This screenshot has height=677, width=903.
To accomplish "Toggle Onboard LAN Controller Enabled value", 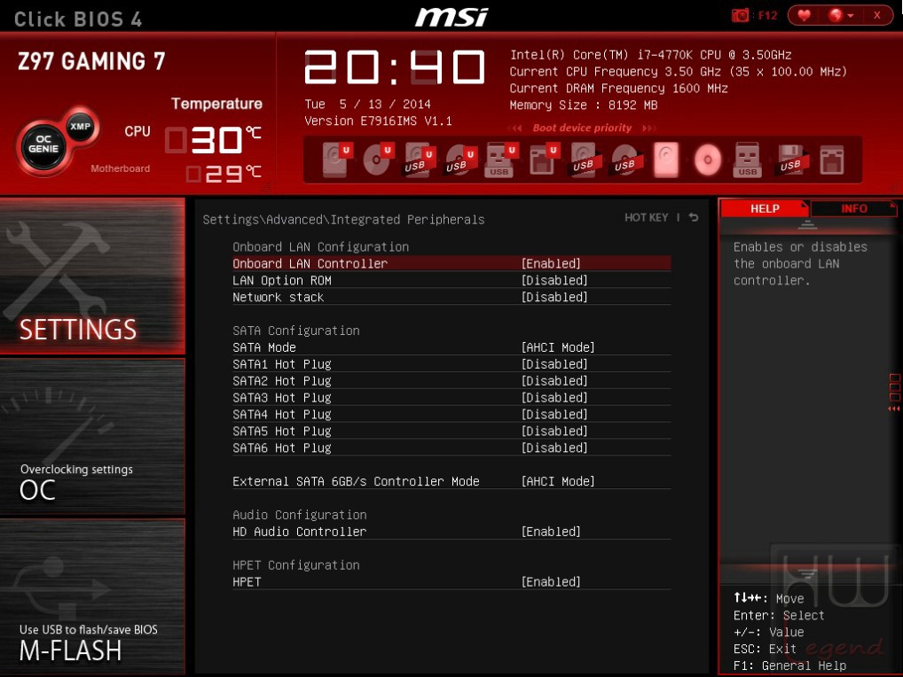I will (551, 263).
